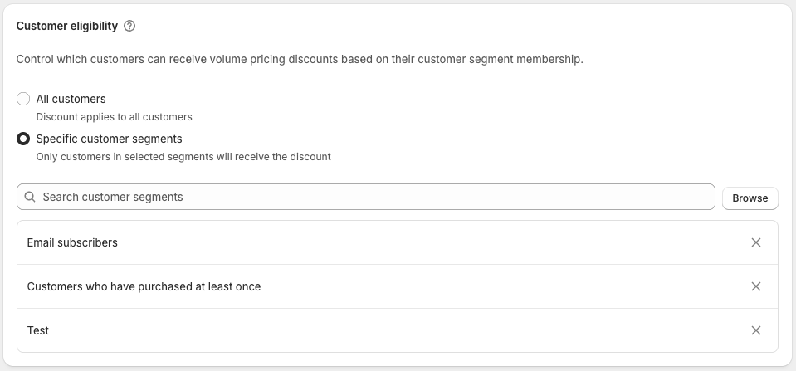Remove the Test segment
The height and width of the screenshot is (371, 796).
pyautogui.click(x=755, y=330)
